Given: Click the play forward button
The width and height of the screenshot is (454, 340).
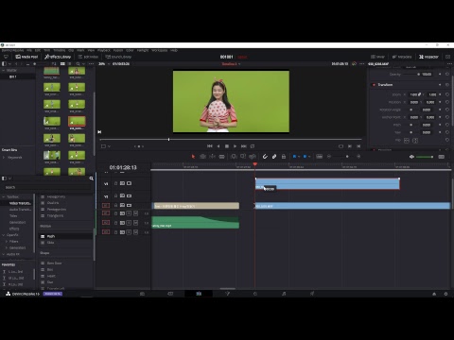Looking at the screenshot, I should [236, 146].
